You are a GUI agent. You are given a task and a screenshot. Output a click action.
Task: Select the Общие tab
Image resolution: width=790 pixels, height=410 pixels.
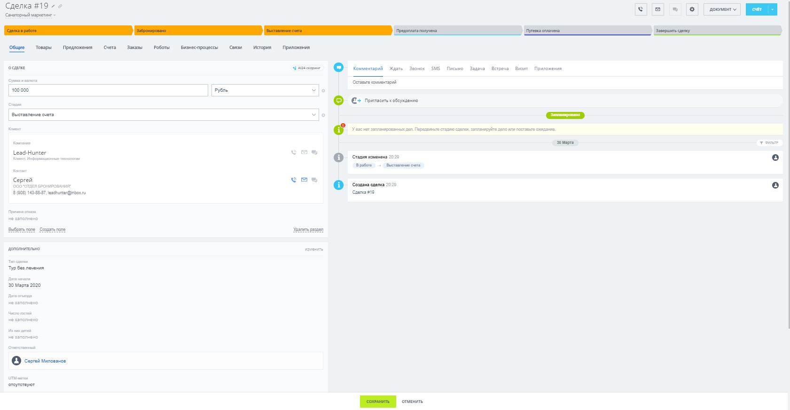(x=17, y=47)
